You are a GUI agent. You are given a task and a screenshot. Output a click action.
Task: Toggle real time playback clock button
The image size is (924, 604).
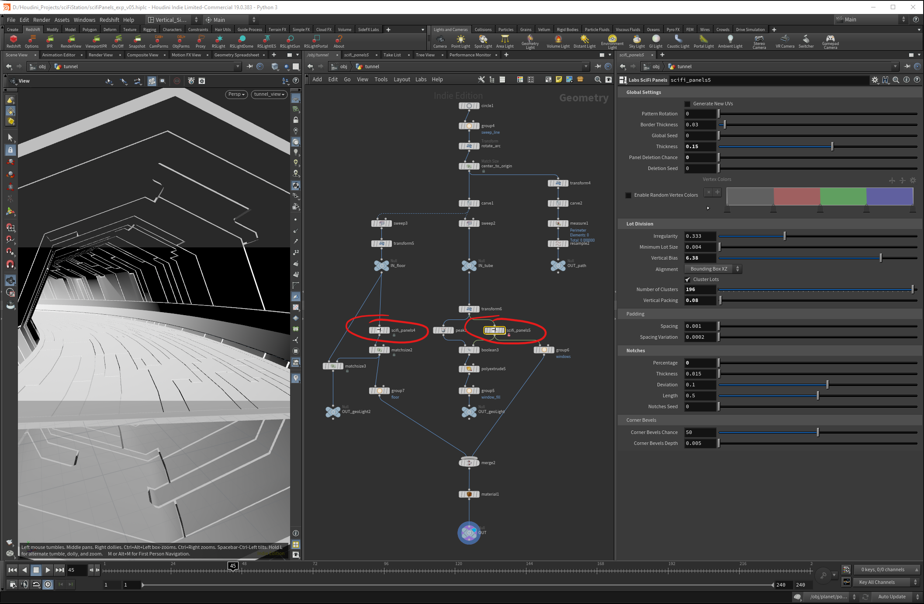click(x=48, y=584)
